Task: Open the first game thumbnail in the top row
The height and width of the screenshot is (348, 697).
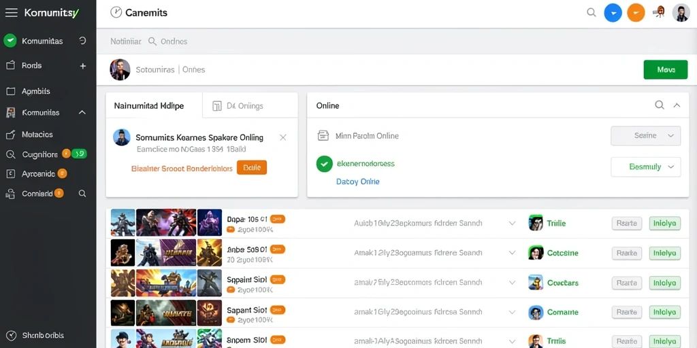Action: [123, 222]
